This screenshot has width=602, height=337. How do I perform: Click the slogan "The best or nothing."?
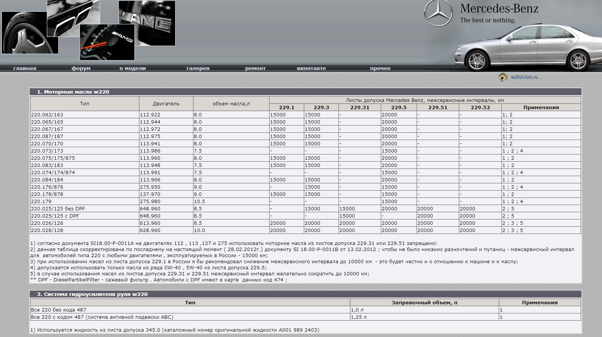coord(488,20)
